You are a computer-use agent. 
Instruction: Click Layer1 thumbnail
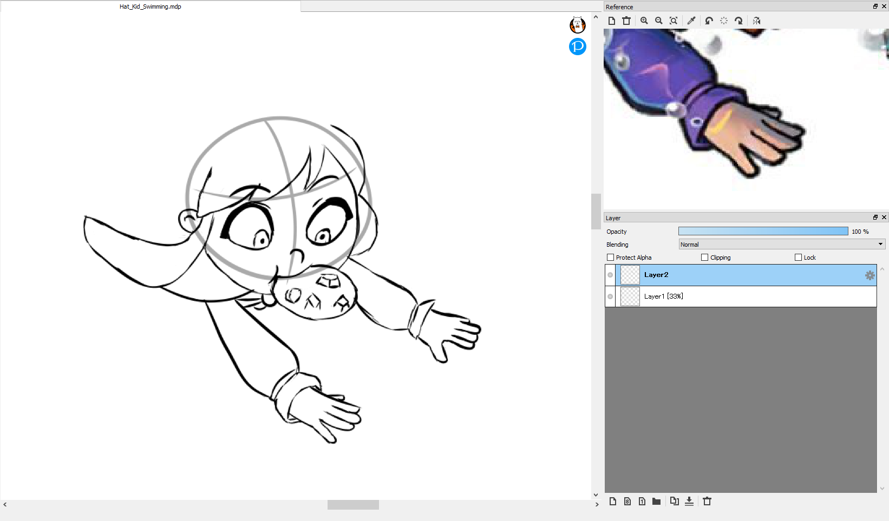coord(630,296)
